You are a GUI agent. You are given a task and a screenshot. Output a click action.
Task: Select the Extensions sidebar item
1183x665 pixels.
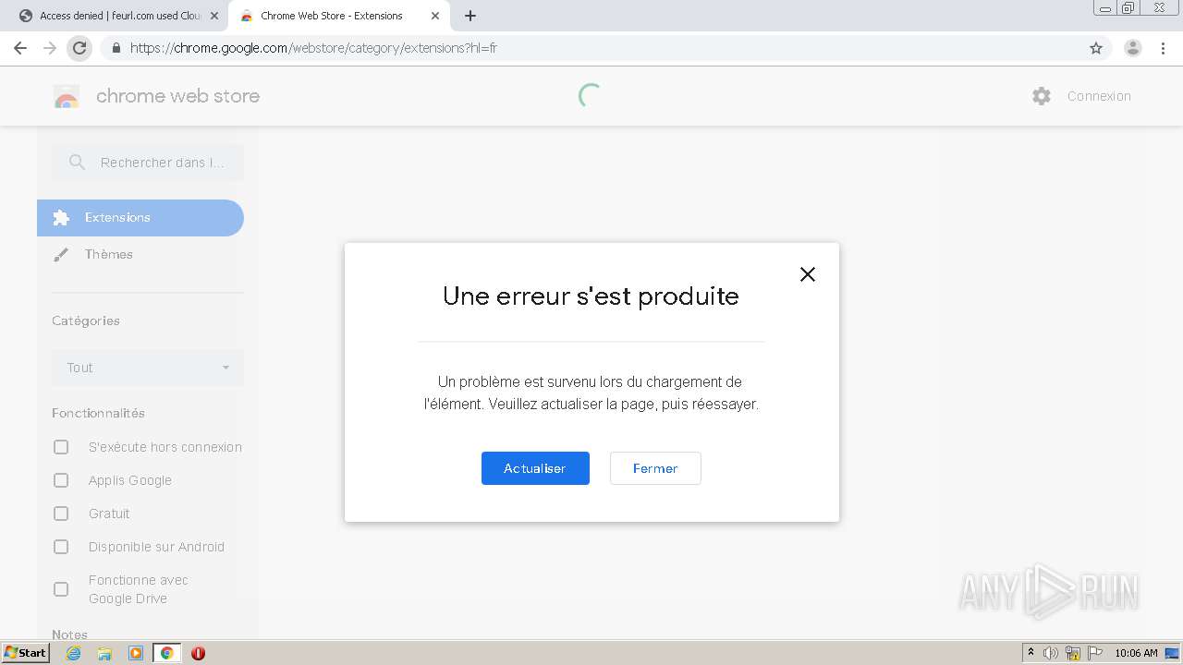pos(140,218)
